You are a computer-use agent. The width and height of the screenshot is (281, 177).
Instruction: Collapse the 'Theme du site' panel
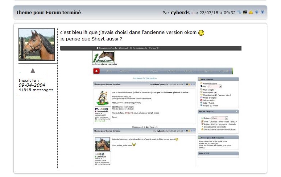pos(236,112)
